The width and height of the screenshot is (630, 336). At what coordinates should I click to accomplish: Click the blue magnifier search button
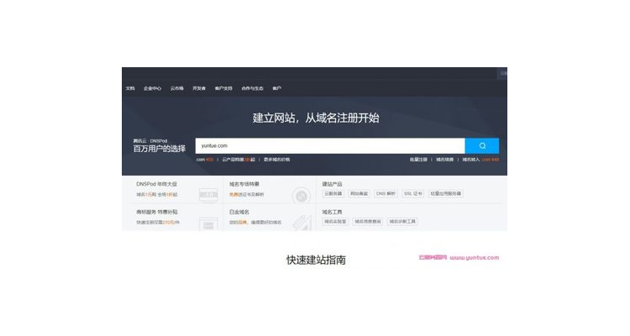(x=482, y=146)
